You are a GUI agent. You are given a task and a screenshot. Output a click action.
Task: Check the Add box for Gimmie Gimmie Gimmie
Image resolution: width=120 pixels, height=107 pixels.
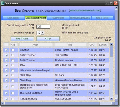(13, 80)
